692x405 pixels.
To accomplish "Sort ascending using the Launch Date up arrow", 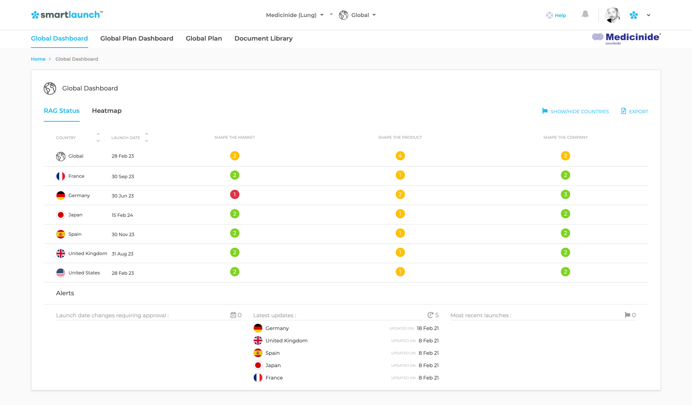I will [147, 134].
